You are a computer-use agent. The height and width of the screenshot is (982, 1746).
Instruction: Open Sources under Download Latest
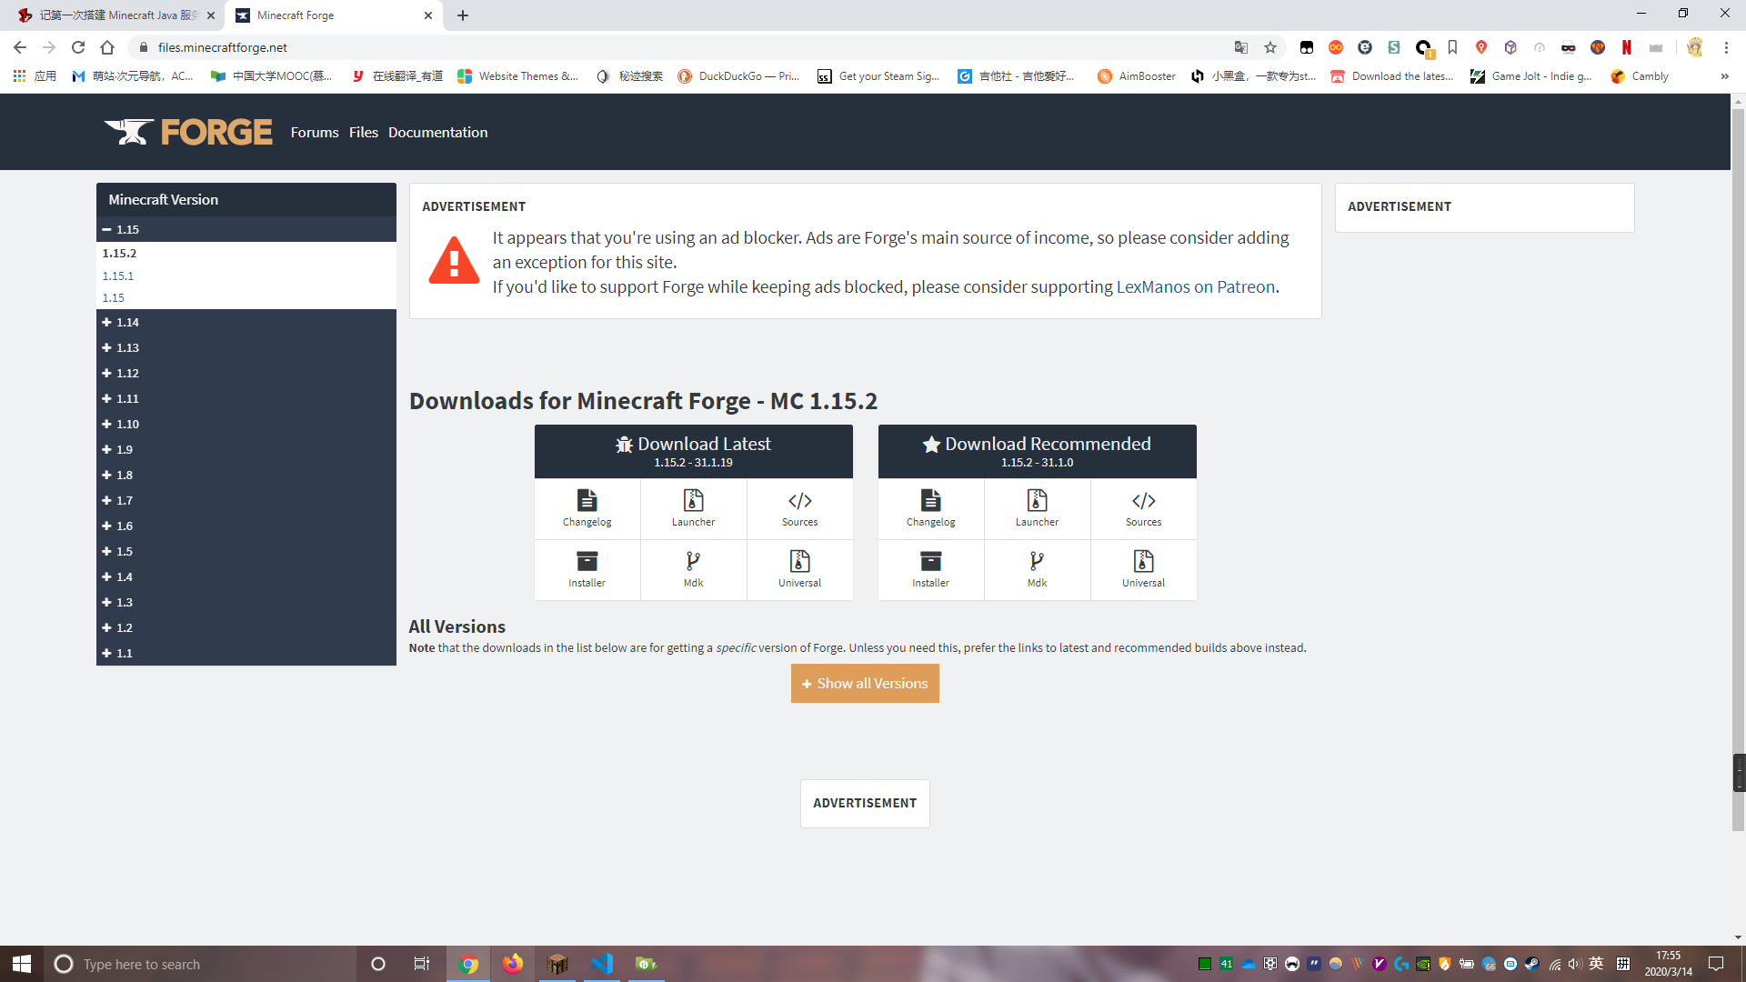(799, 509)
